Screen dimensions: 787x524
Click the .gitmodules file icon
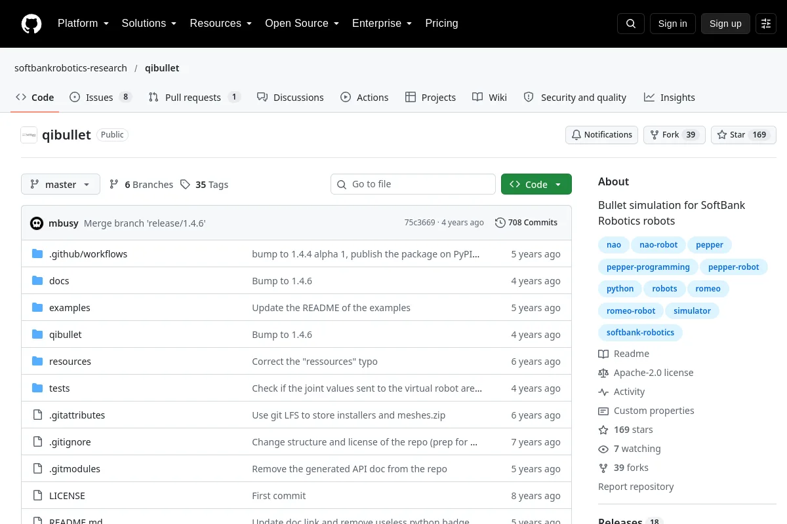37,469
